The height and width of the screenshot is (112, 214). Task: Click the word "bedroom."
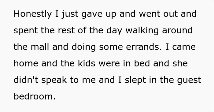point(35,96)
